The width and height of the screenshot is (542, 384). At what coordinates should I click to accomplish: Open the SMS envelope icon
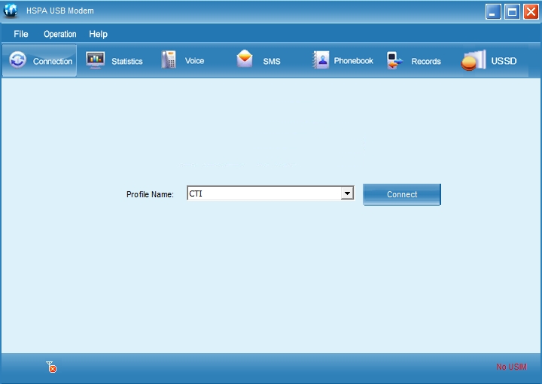point(245,58)
